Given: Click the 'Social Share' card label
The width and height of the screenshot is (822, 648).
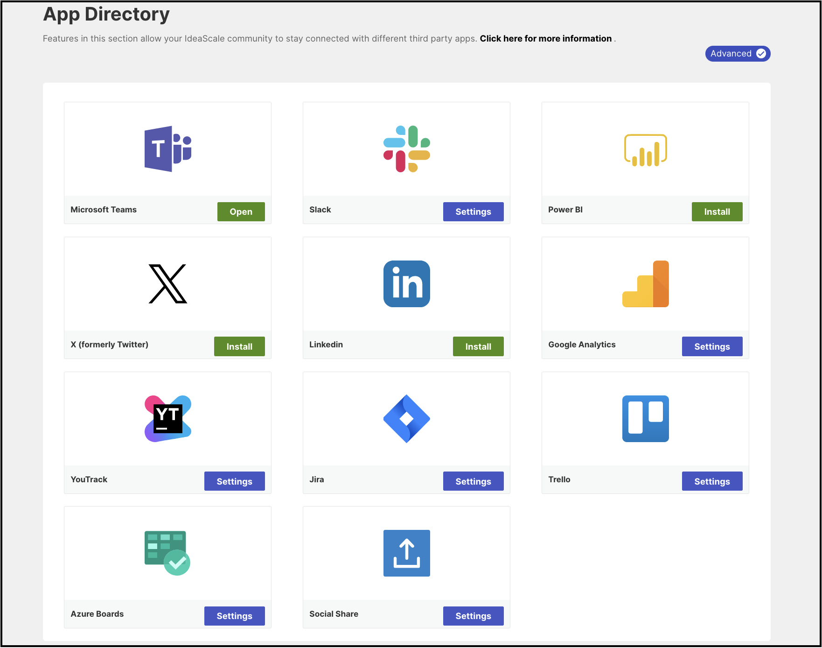Looking at the screenshot, I should tap(334, 614).
